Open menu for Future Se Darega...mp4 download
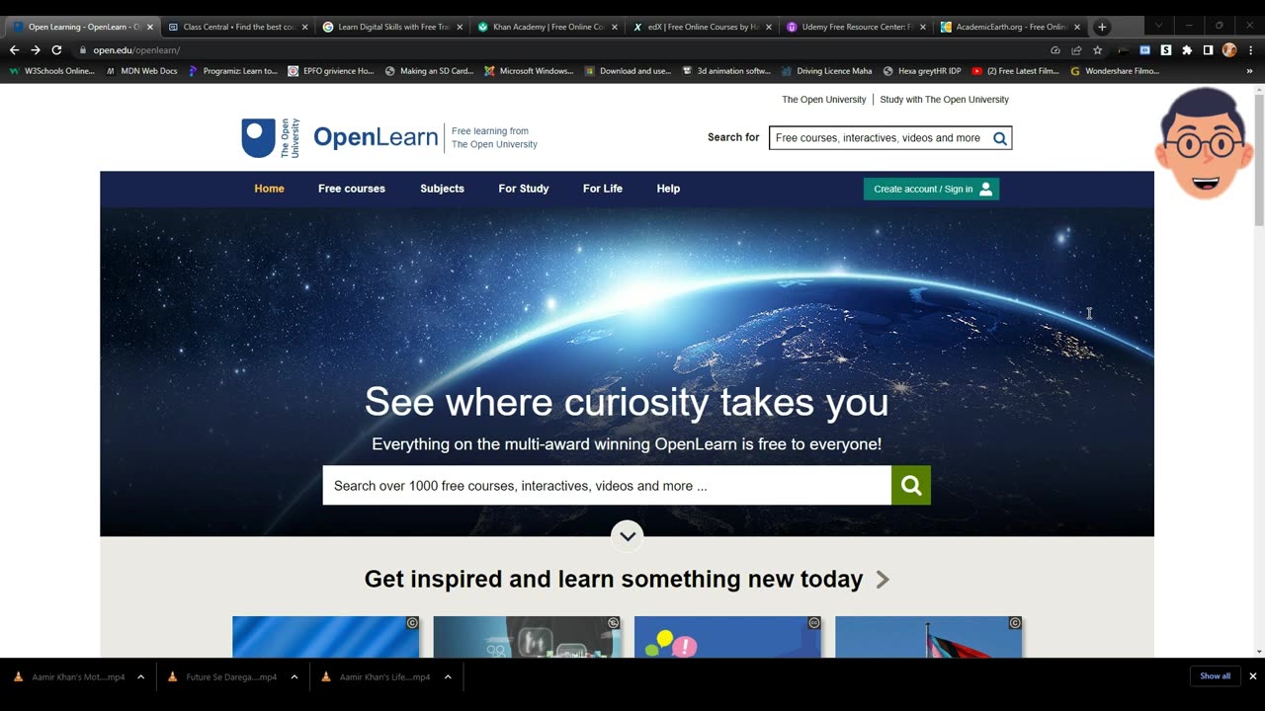 click(295, 676)
